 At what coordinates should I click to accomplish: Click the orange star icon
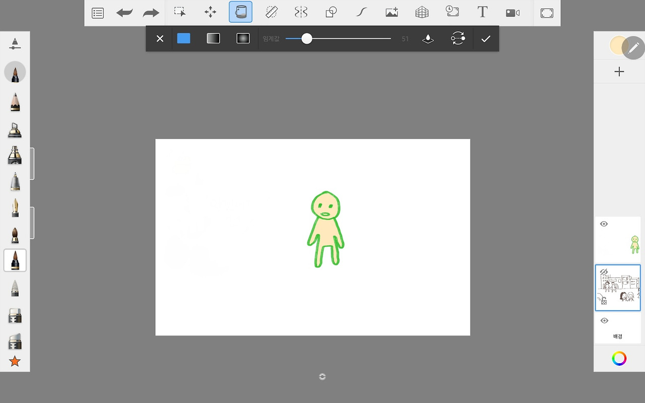pyautogui.click(x=15, y=361)
